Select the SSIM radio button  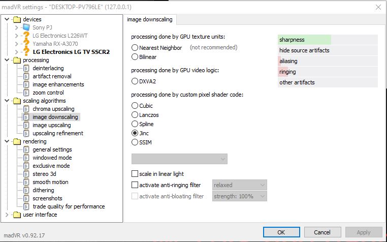pos(135,142)
